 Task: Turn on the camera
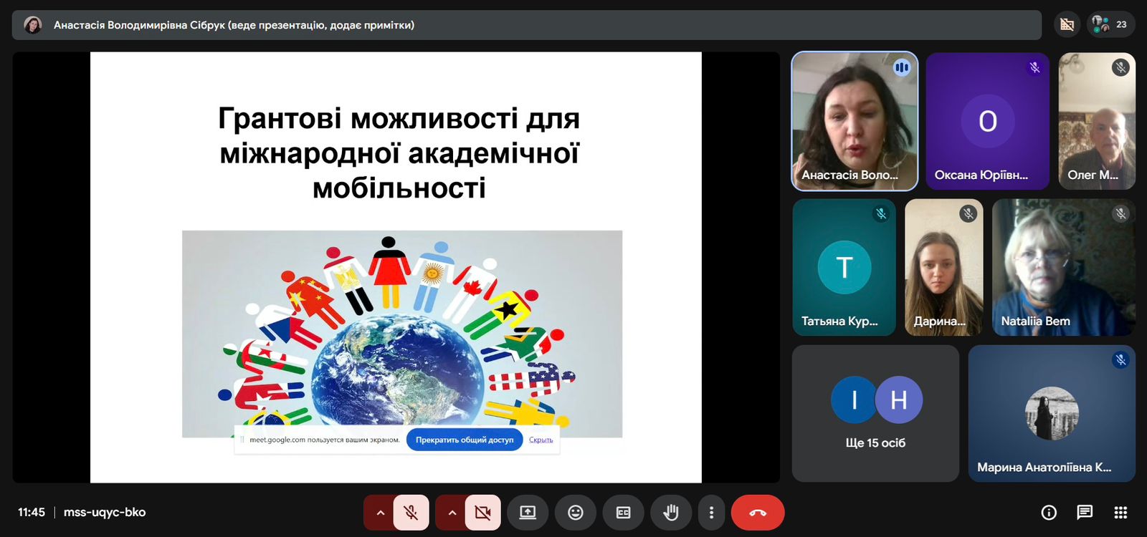(482, 513)
